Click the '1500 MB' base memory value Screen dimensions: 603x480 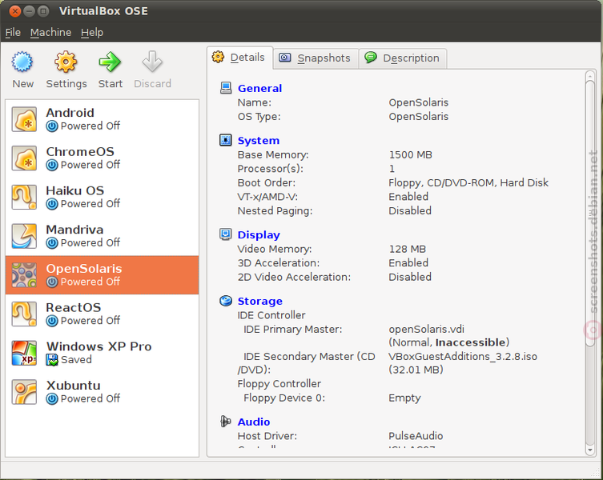[410, 155]
